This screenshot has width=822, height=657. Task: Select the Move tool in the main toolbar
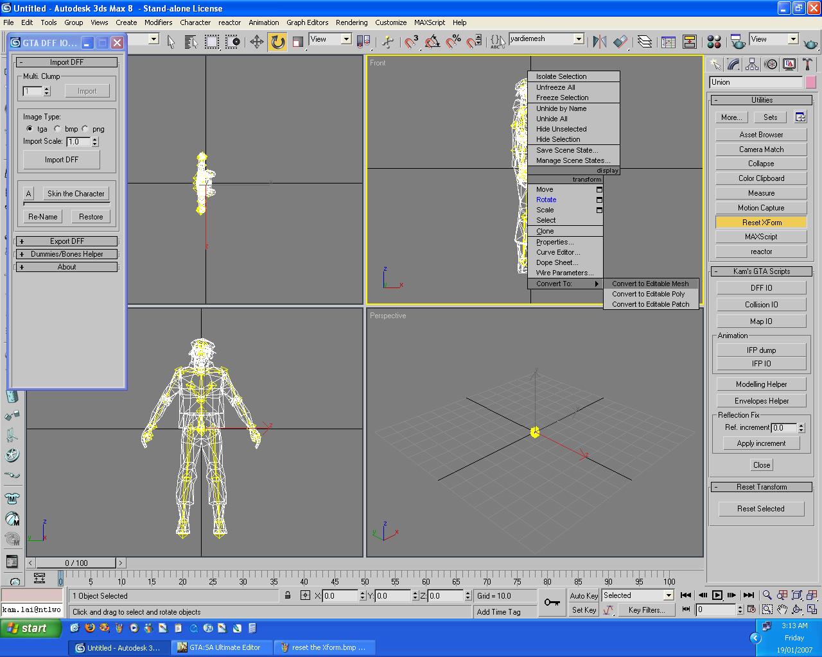[256, 42]
